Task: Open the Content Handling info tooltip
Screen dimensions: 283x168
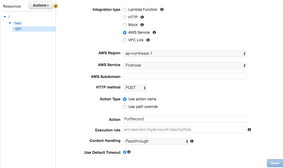Action: [x=192, y=141]
